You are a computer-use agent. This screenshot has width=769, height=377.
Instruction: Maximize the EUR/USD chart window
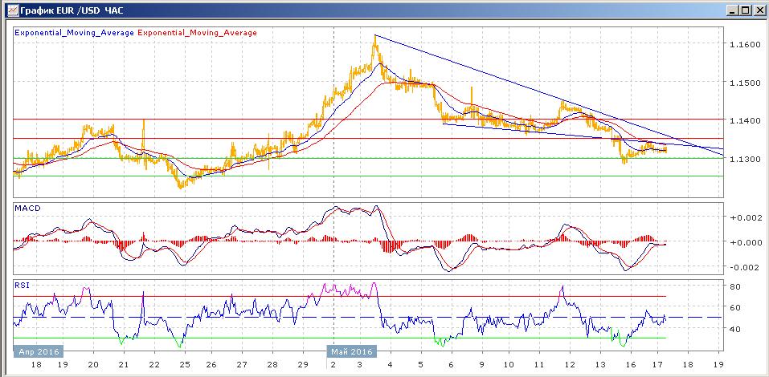click(745, 10)
